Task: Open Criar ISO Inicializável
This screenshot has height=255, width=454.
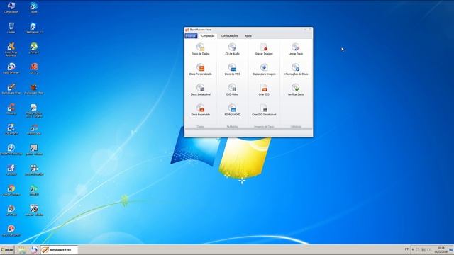Action: (x=264, y=110)
